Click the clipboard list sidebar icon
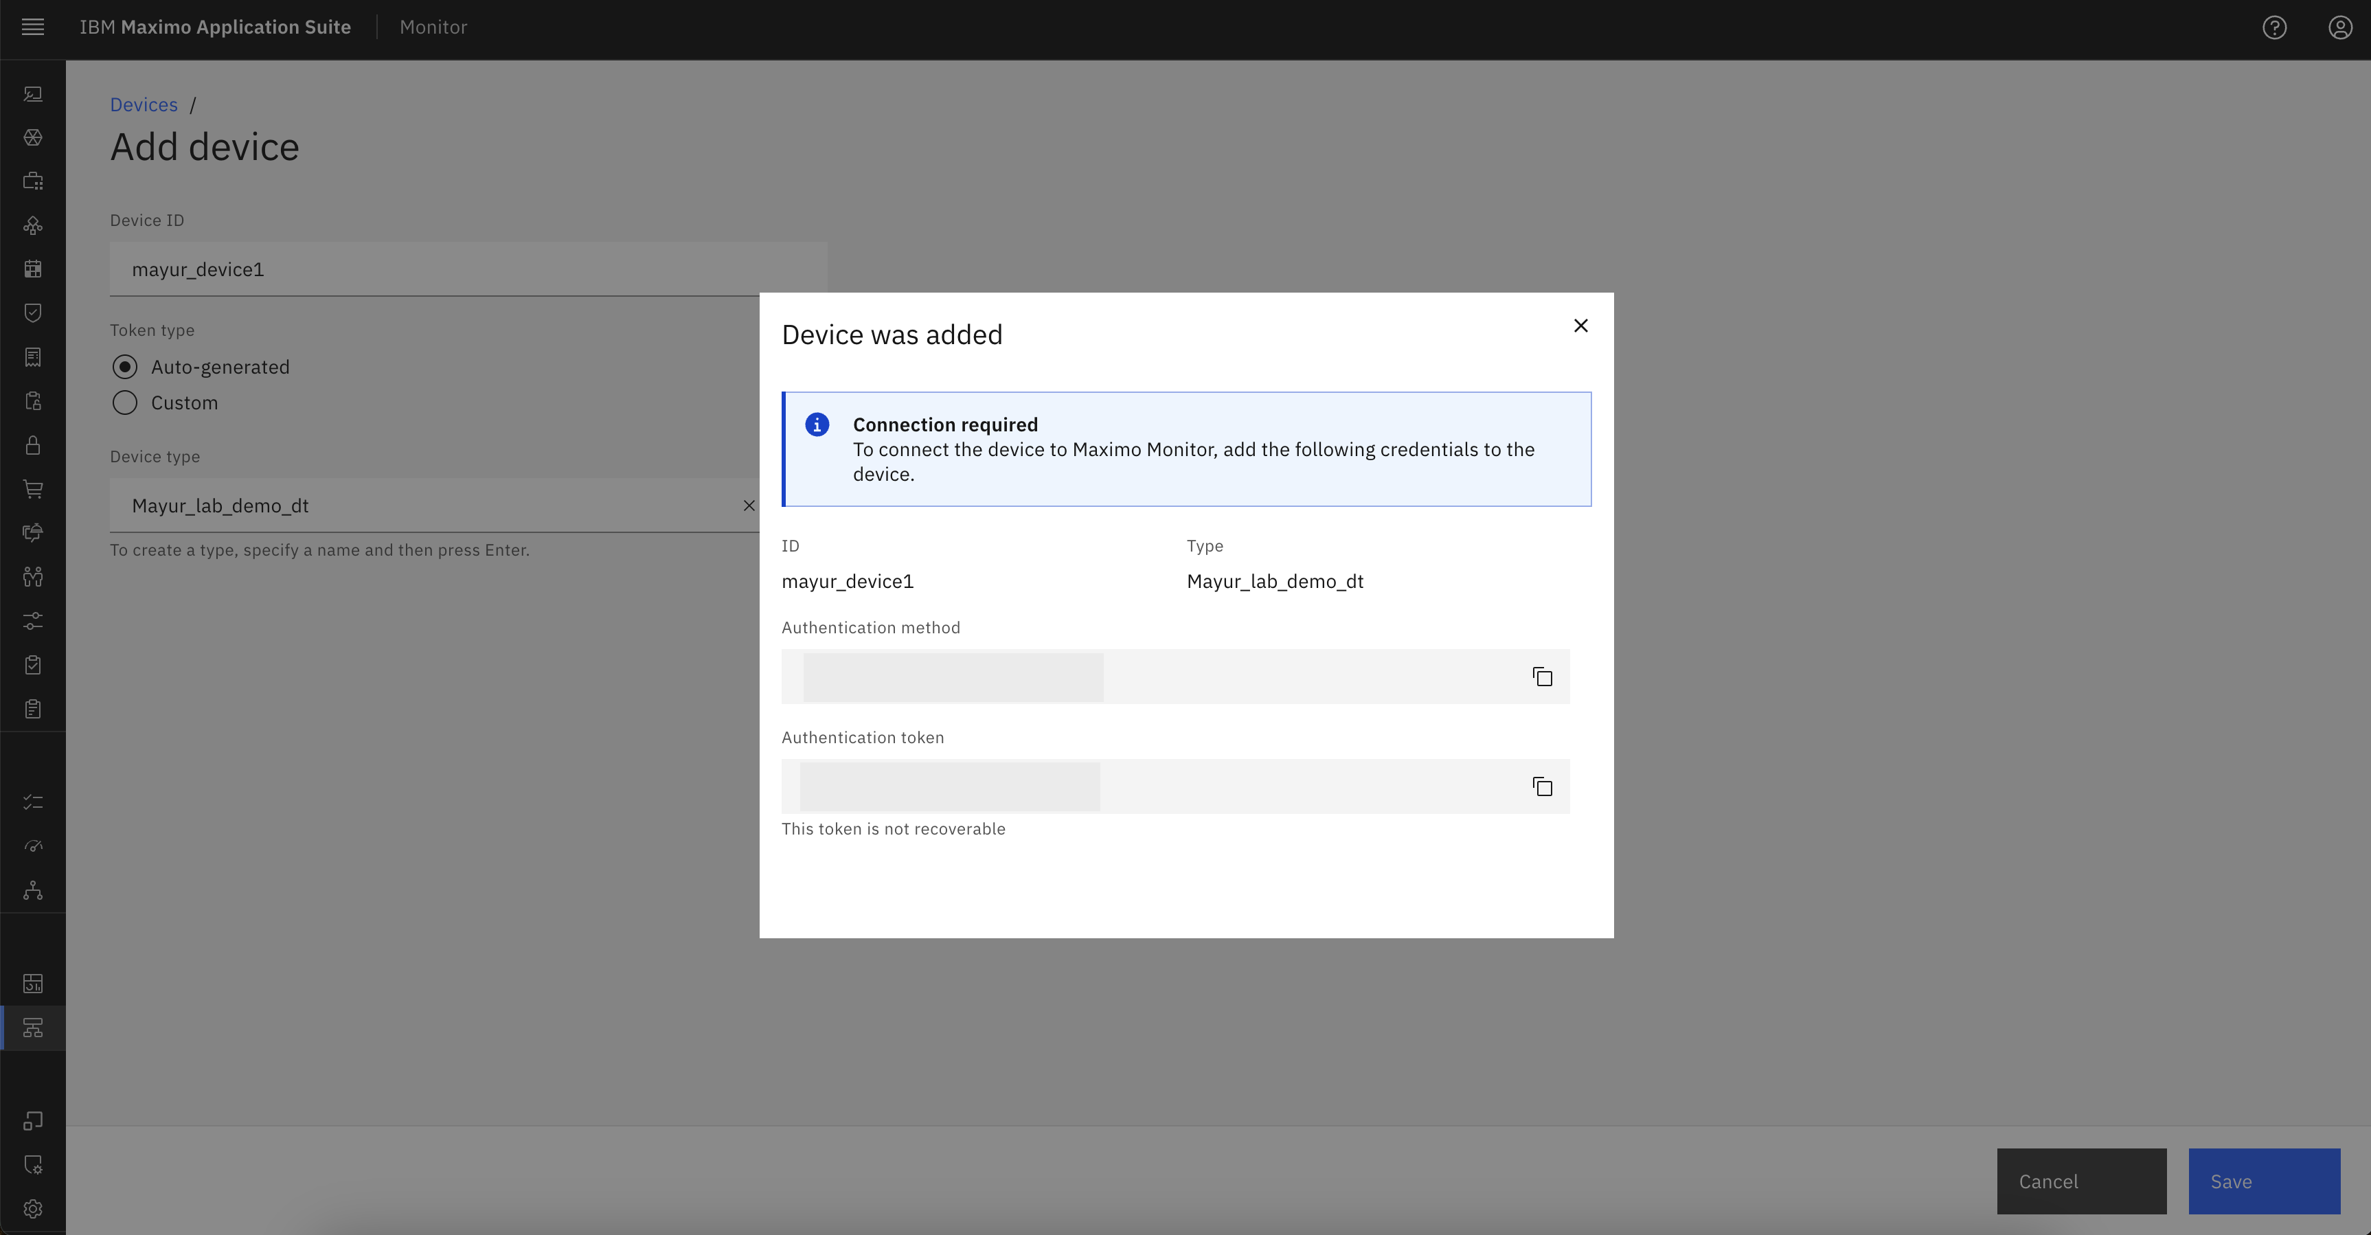2371x1235 pixels. (x=33, y=709)
